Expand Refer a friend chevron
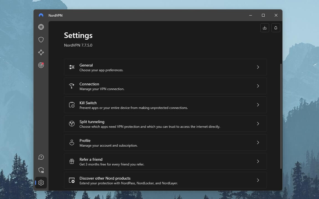319x199 pixels. 258,161
